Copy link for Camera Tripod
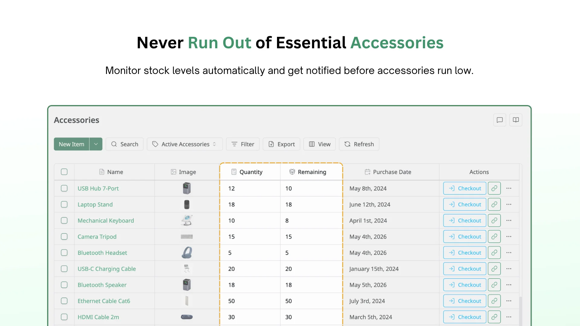The height and width of the screenshot is (326, 580). pyautogui.click(x=494, y=237)
